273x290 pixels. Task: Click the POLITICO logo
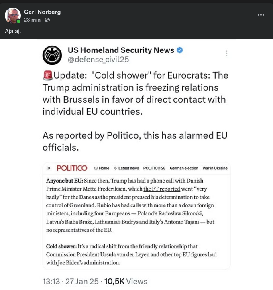(72, 168)
